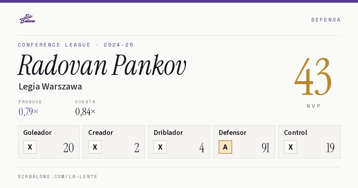
Task: Click the X grade badge under Creador
Action: click(x=95, y=147)
